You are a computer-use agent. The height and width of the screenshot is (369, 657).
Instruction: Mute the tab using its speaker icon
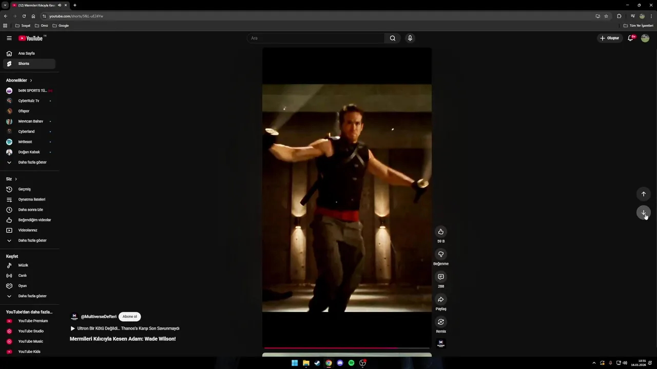[x=60, y=5]
